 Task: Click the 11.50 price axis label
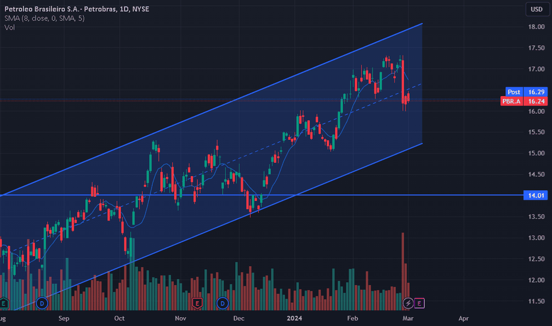coord(536,301)
